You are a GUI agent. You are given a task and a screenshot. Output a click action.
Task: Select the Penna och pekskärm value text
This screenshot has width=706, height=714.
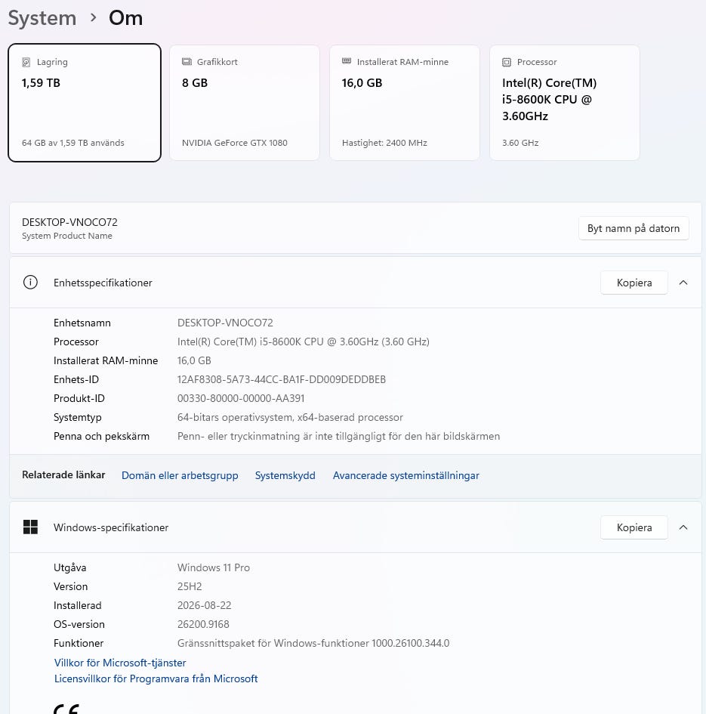coord(339,436)
